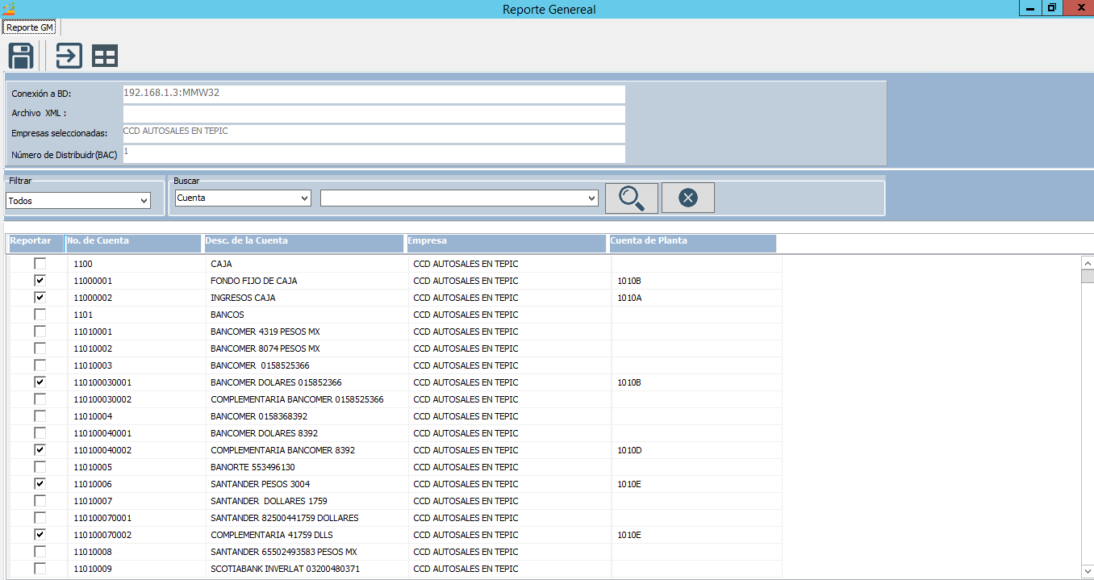Click the clear search X button
This screenshot has width=1094, height=580.
pos(688,198)
